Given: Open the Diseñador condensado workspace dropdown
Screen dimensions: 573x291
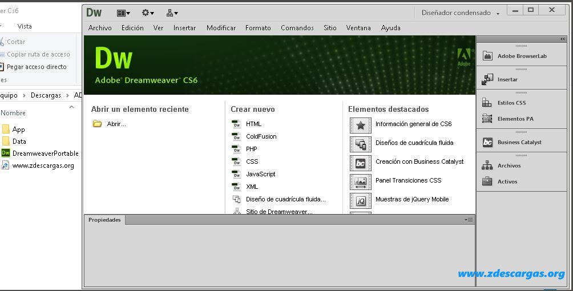Looking at the screenshot, I should click(x=460, y=13).
